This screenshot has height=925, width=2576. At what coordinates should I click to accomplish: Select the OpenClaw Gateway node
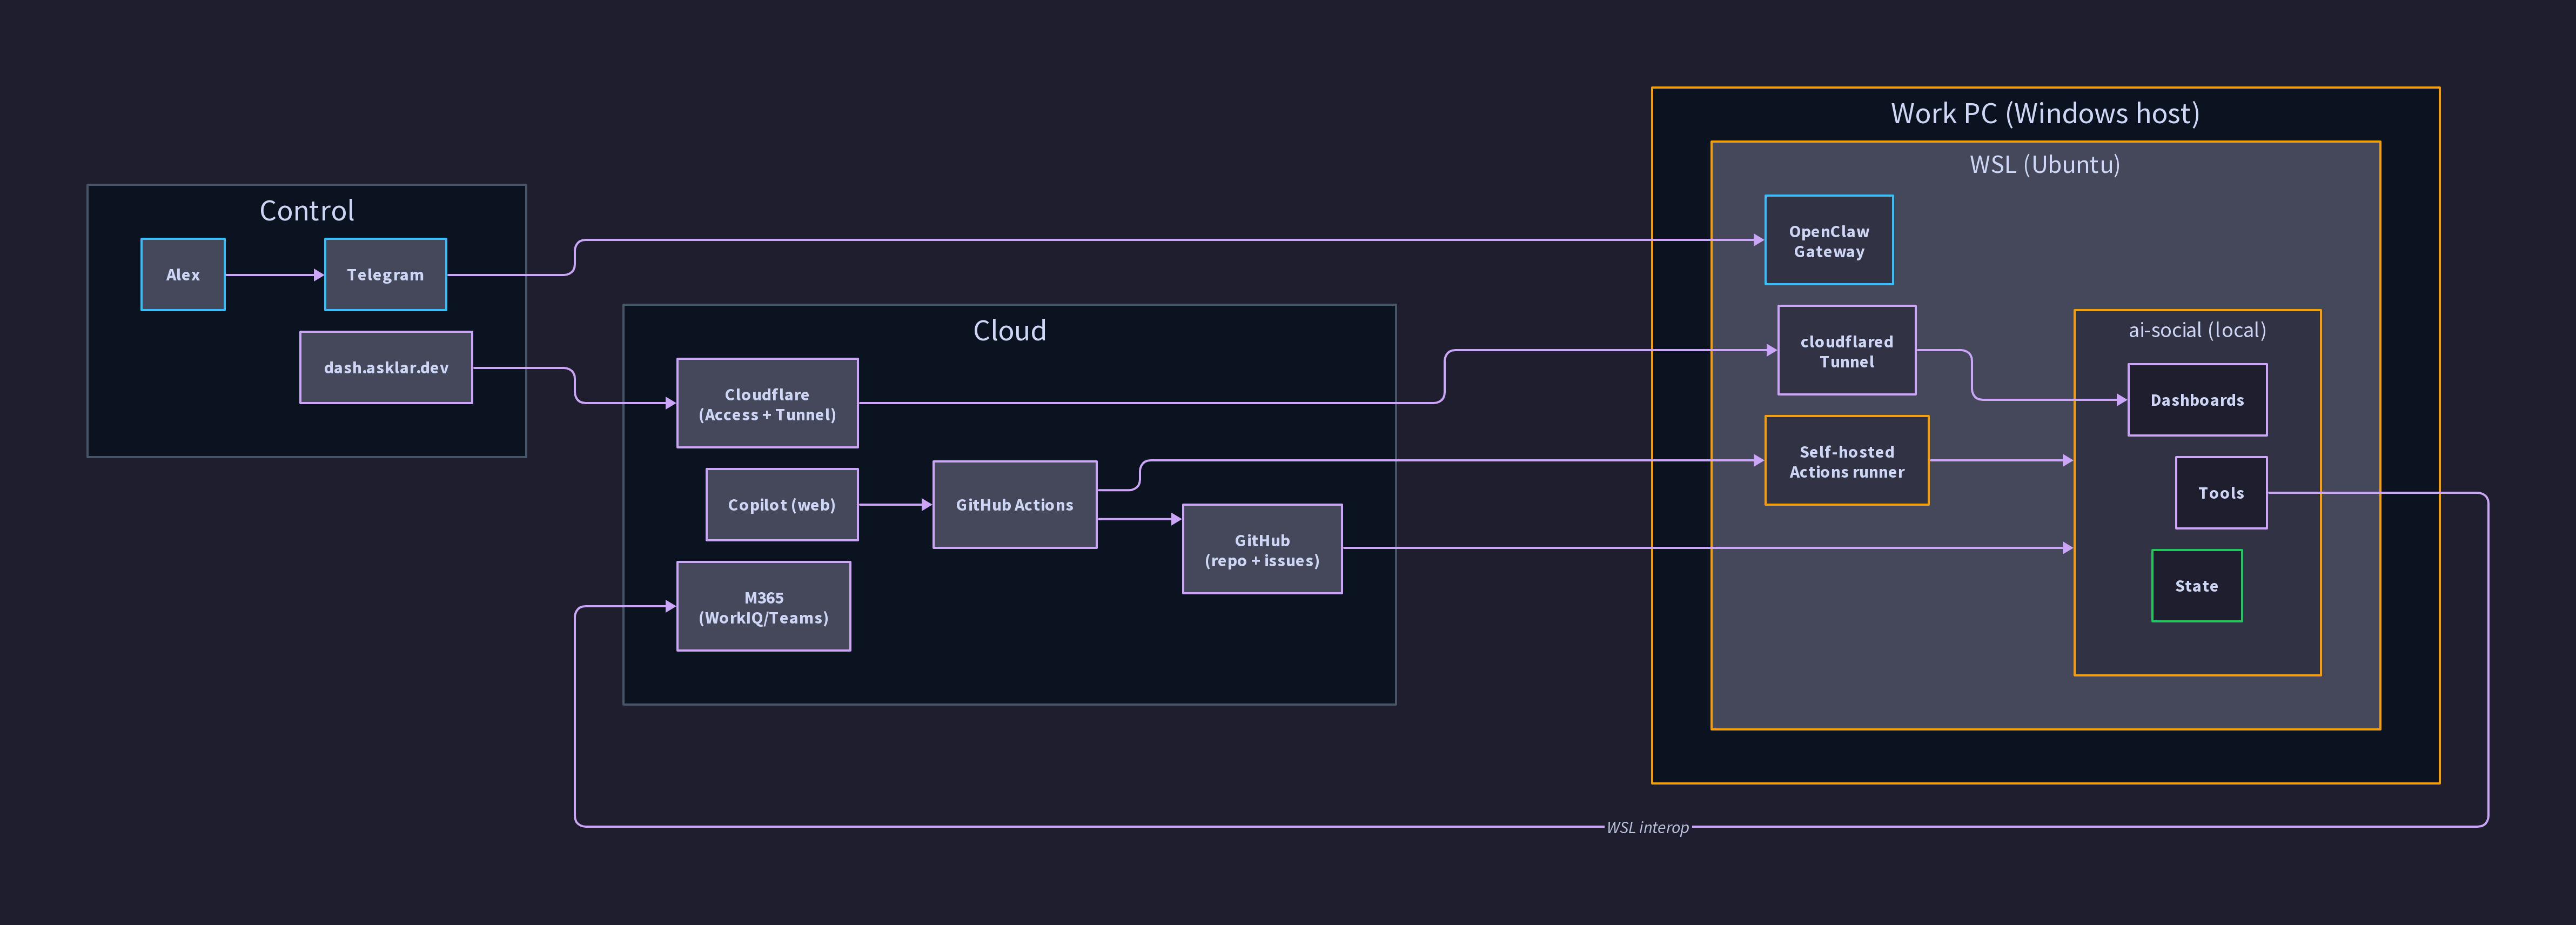point(1828,241)
